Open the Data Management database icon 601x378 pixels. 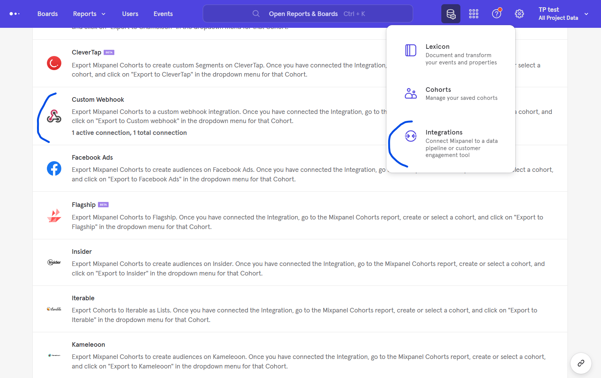451,14
